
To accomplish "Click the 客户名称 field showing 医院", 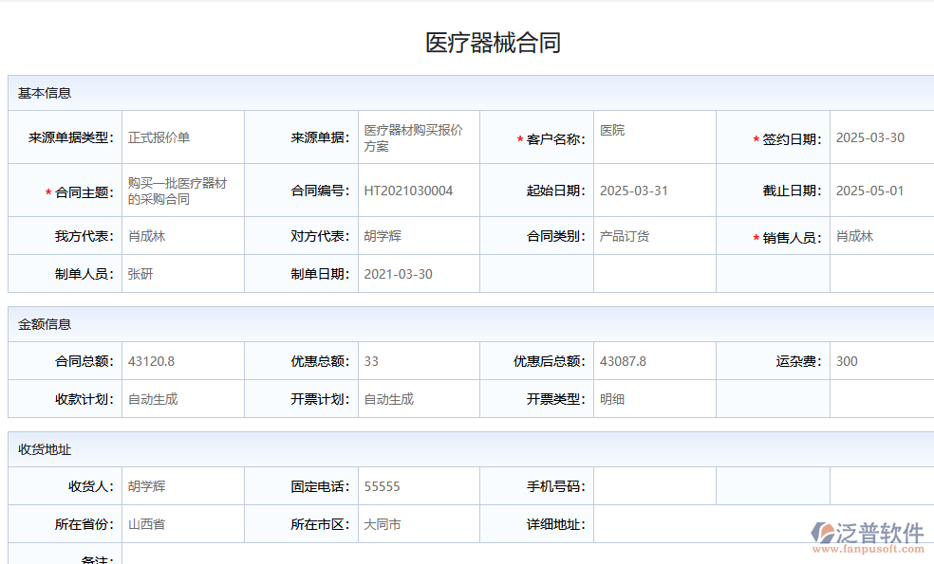I will click(x=655, y=137).
